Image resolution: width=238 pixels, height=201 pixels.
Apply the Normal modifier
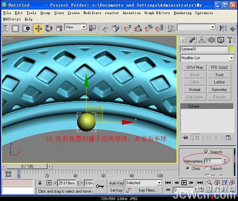pyautogui.click(x=195, y=89)
